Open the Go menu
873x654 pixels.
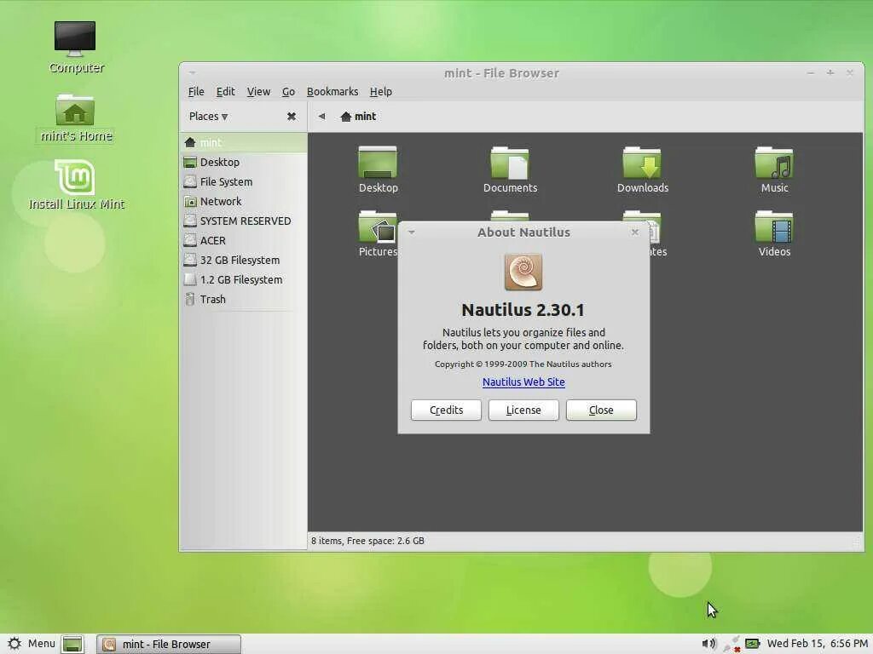pos(288,92)
